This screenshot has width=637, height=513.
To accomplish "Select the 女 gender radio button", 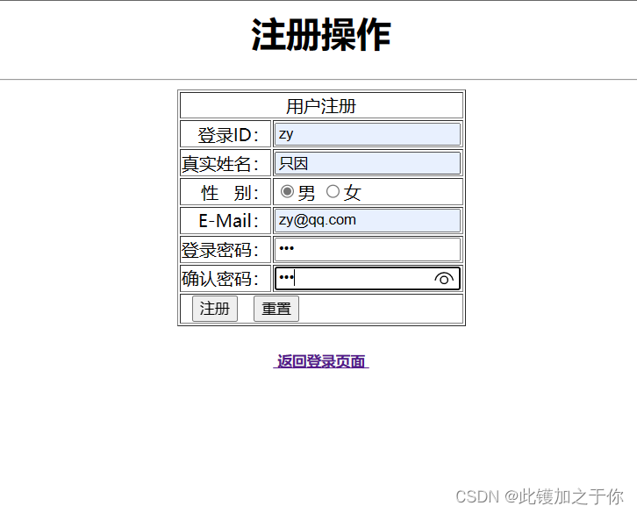I will coord(333,191).
